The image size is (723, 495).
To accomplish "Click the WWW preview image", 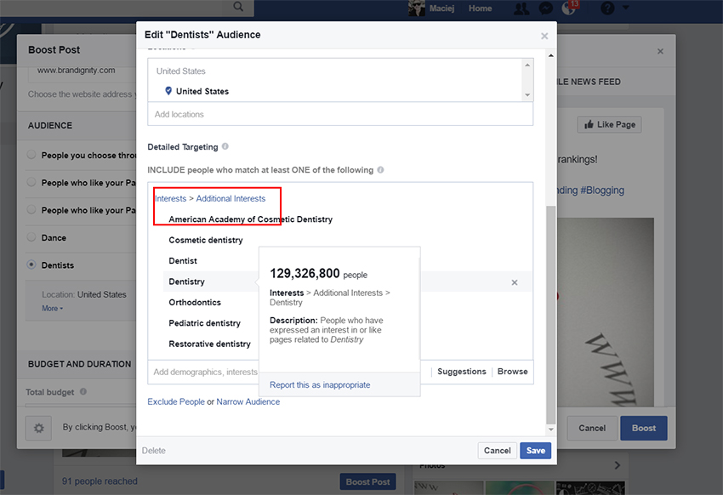I will 606,312.
